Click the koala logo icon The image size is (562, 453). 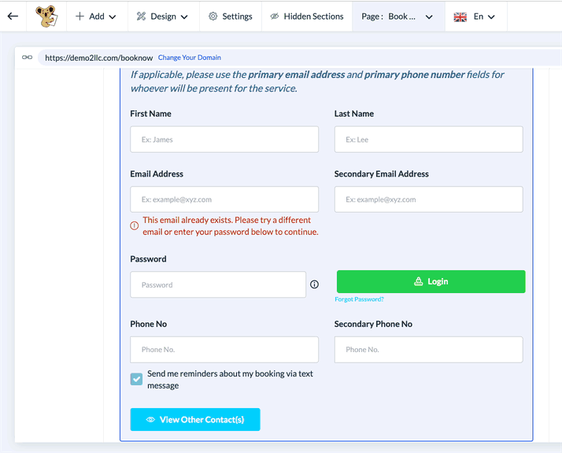46,16
